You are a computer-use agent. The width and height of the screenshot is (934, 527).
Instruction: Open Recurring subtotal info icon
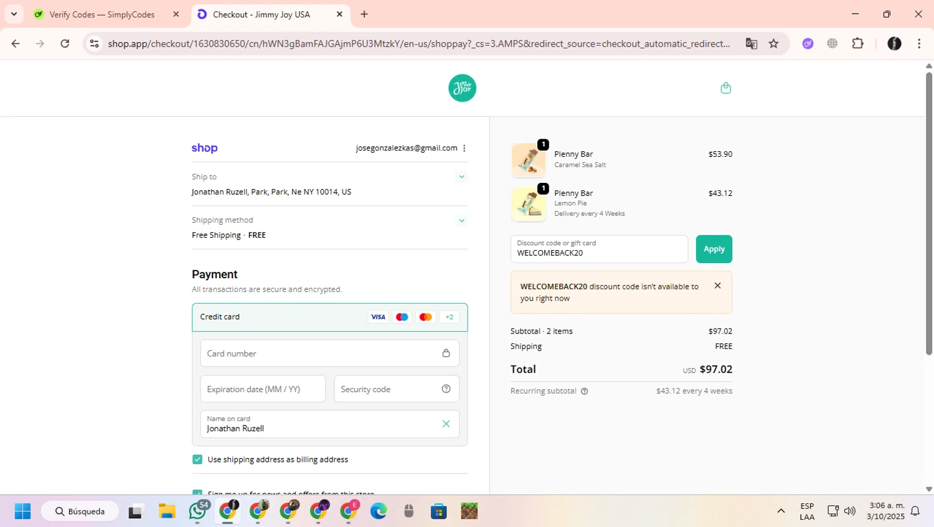click(584, 391)
